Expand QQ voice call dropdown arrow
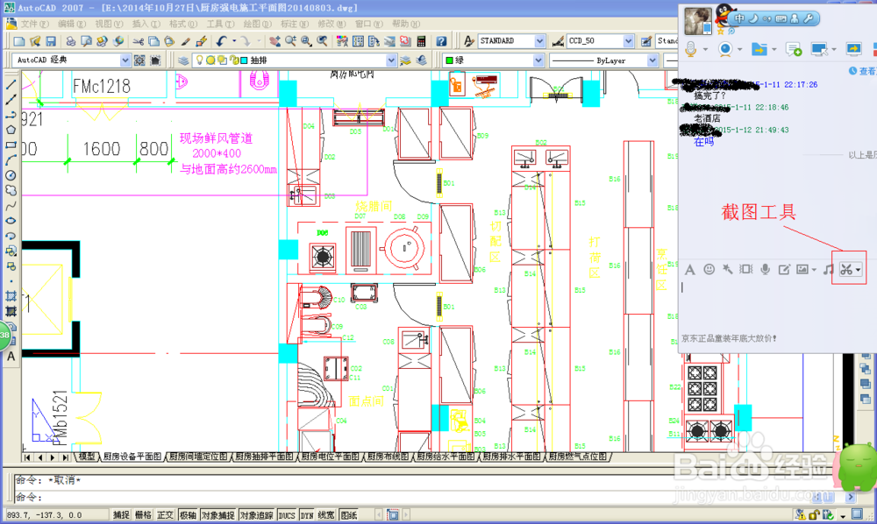This screenshot has width=877, height=524. tap(705, 50)
